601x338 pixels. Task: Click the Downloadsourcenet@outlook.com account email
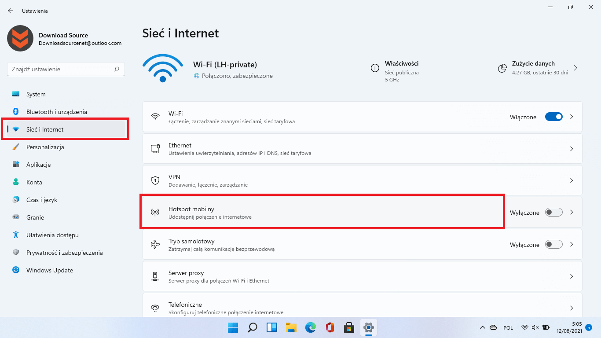tap(80, 43)
